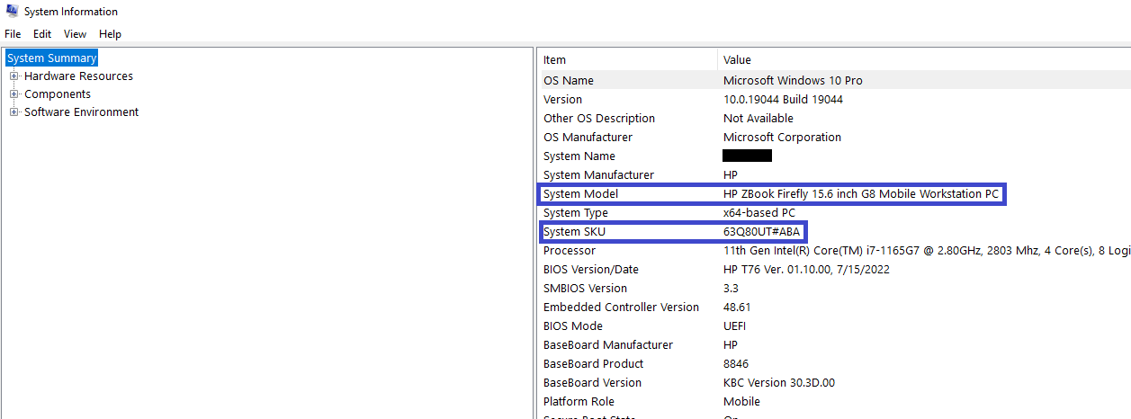Click the Value column header
The height and width of the screenshot is (419, 1131).
point(737,60)
